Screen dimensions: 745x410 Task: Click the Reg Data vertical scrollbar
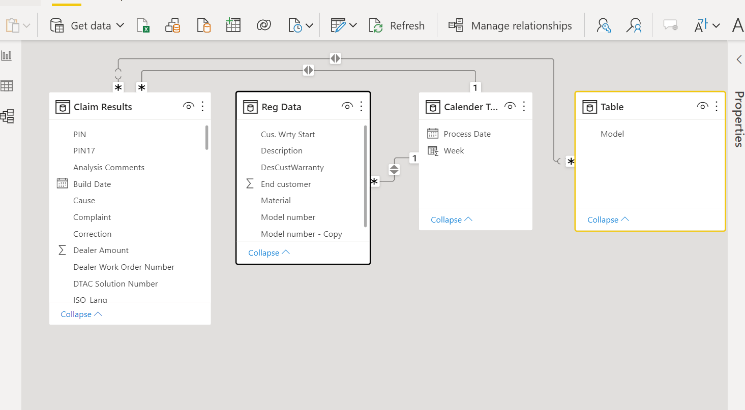coord(366,176)
